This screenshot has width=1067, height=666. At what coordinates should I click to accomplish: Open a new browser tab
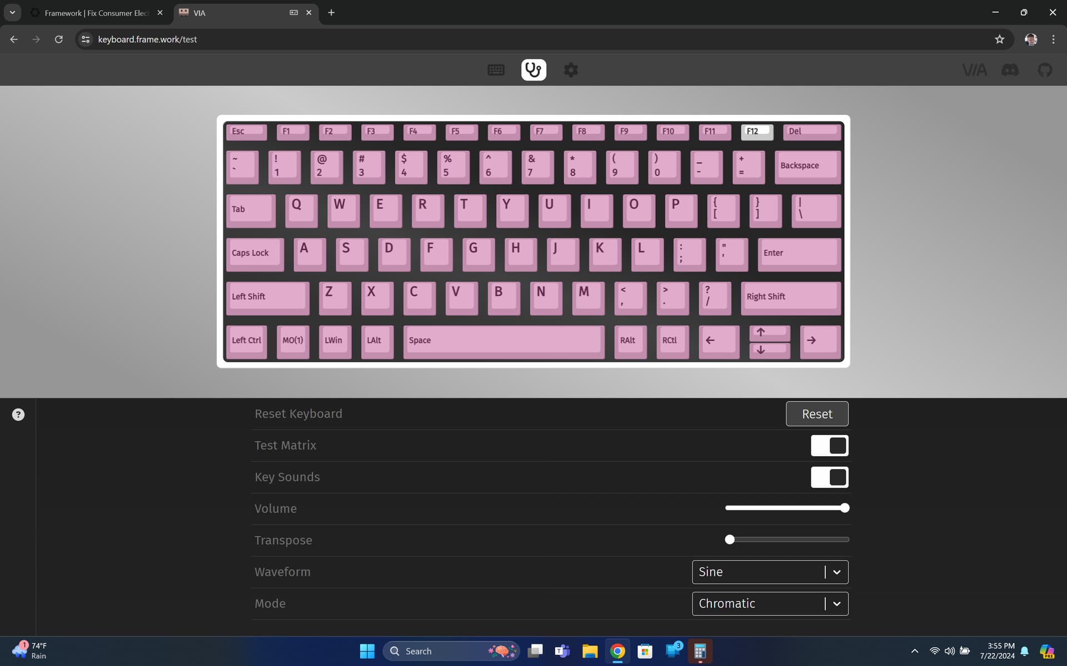(331, 13)
